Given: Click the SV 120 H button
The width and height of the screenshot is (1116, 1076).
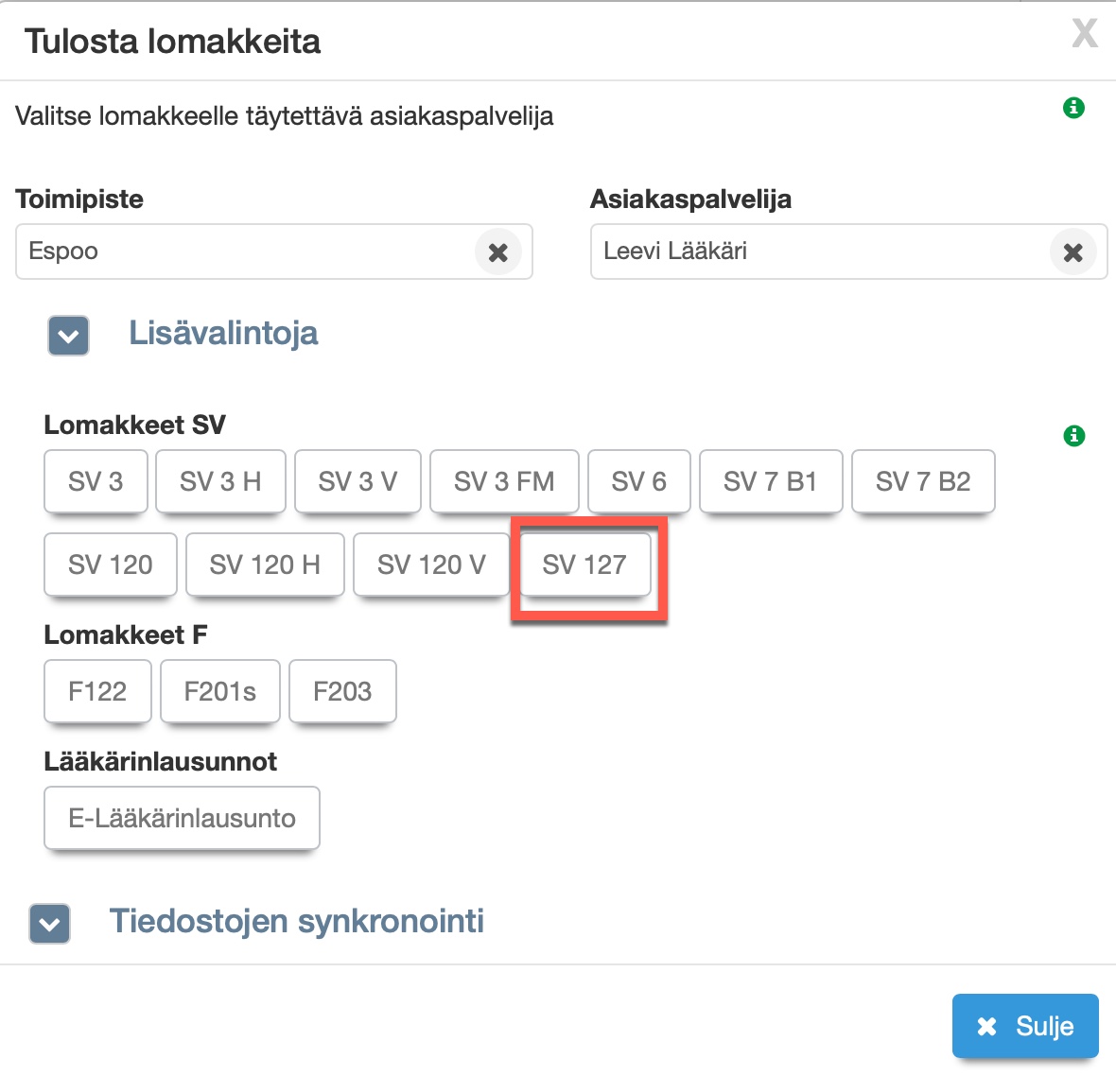Looking at the screenshot, I should tap(265, 564).
